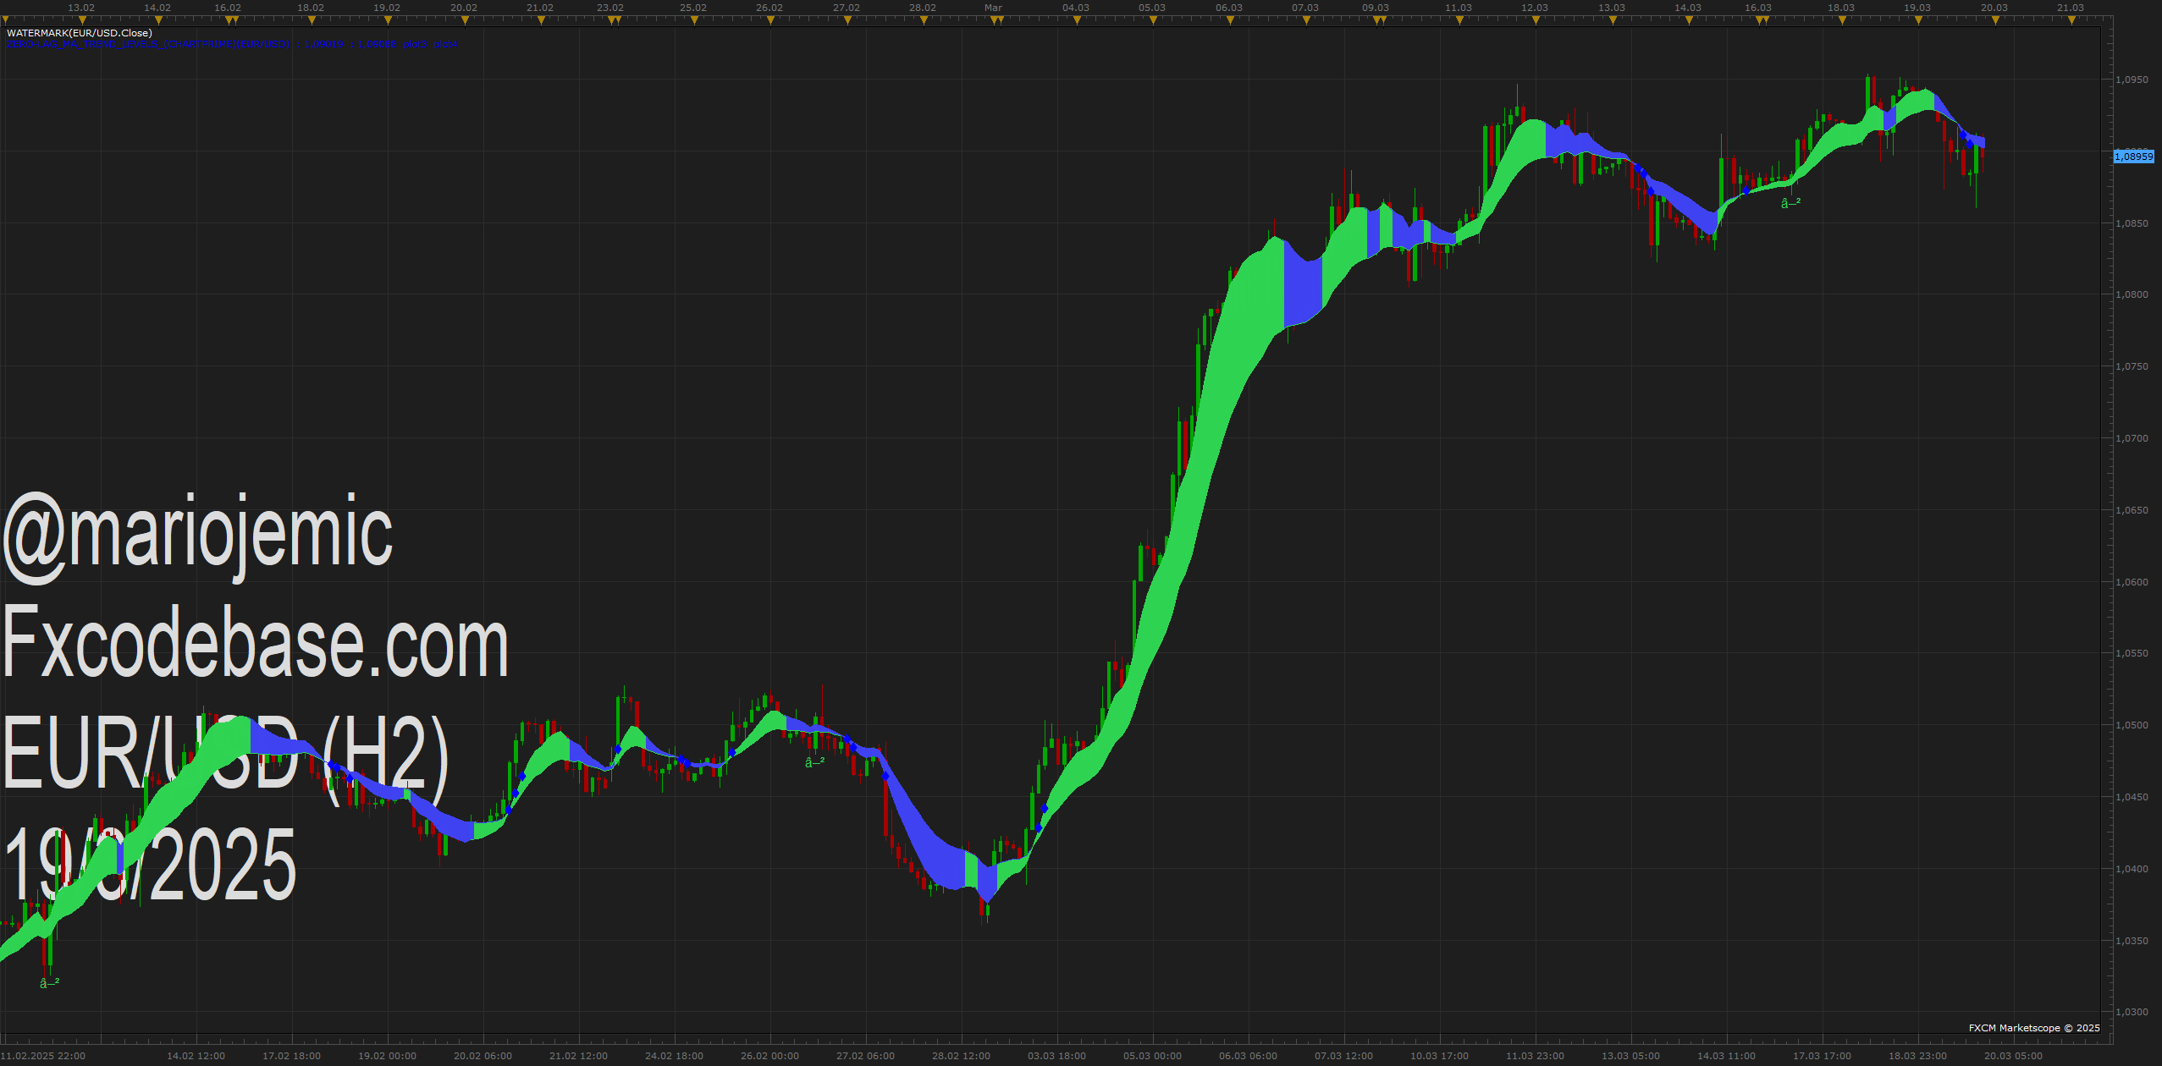
Task: Click bottom time label 18.03 23:00
Action: coord(1917,1056)
